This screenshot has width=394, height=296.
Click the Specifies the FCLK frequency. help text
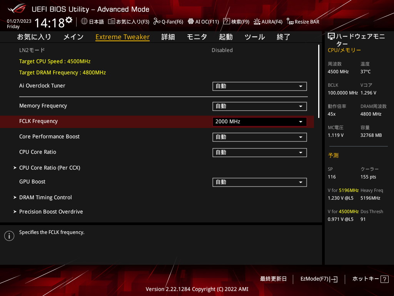click(52, 232)
